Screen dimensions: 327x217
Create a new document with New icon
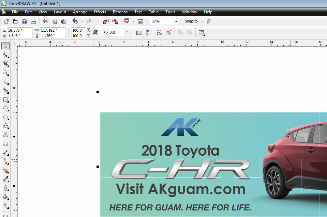pos(6,21)
